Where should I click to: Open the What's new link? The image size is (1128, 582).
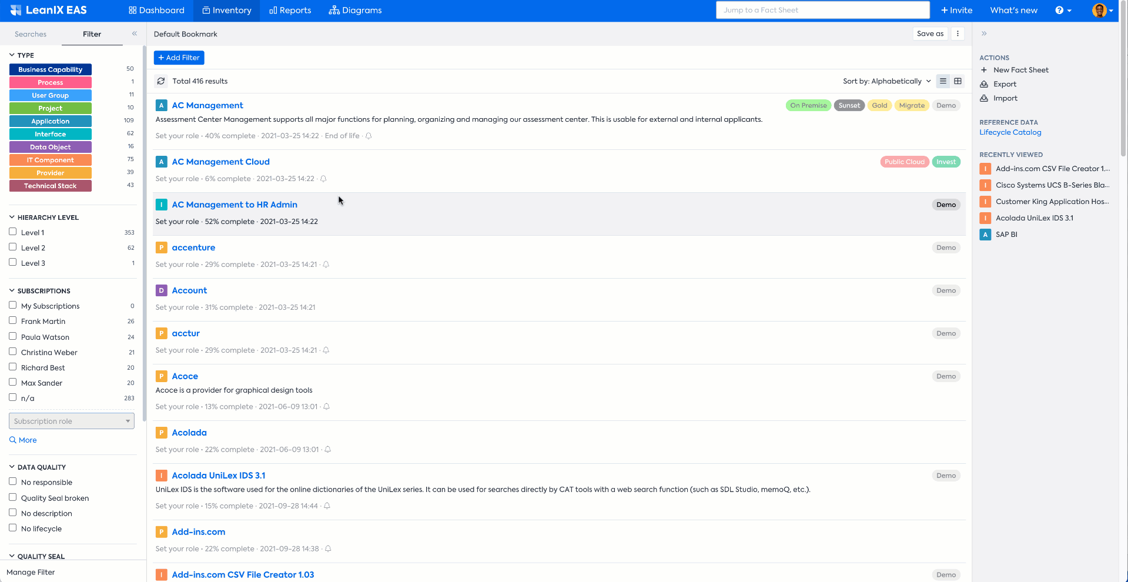(x=1013, y=10)
